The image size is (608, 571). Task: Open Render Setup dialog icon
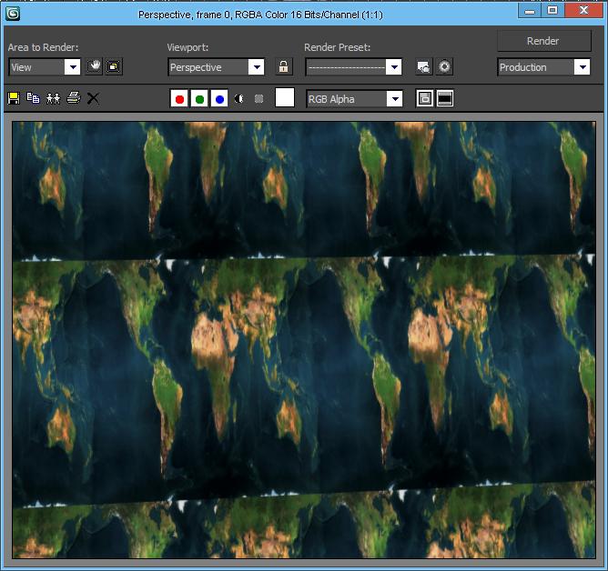pos(424,66)
